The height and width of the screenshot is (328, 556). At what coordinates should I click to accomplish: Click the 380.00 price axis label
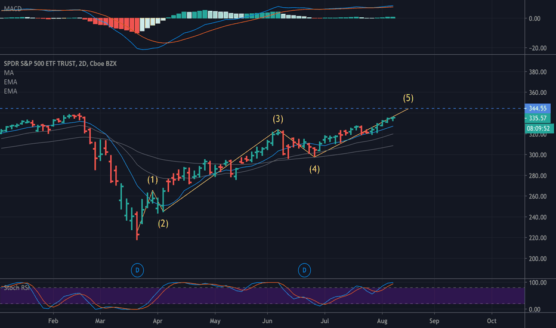pyautogui.click(x=538, y=72)
